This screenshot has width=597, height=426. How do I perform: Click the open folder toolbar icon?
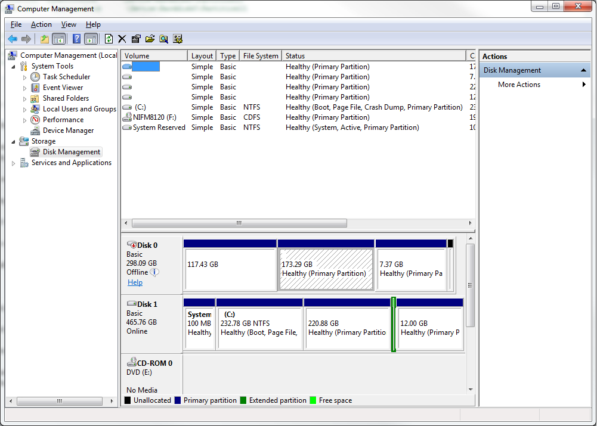150,39
